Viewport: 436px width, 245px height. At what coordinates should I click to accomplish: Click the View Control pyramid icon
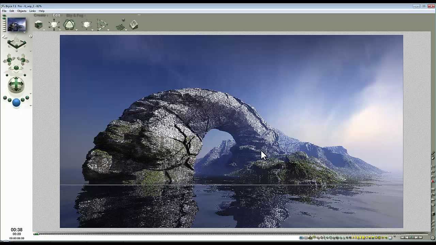[x=16, y=44]
